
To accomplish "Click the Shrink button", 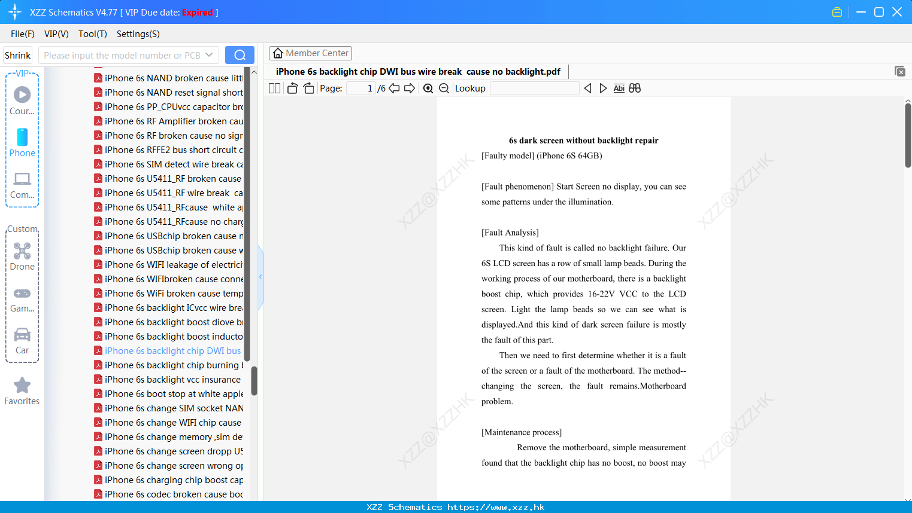I will [18, 55].
